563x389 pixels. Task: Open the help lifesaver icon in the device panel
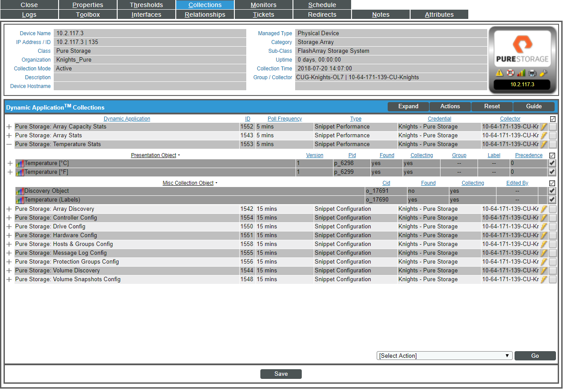coord(510,73)
